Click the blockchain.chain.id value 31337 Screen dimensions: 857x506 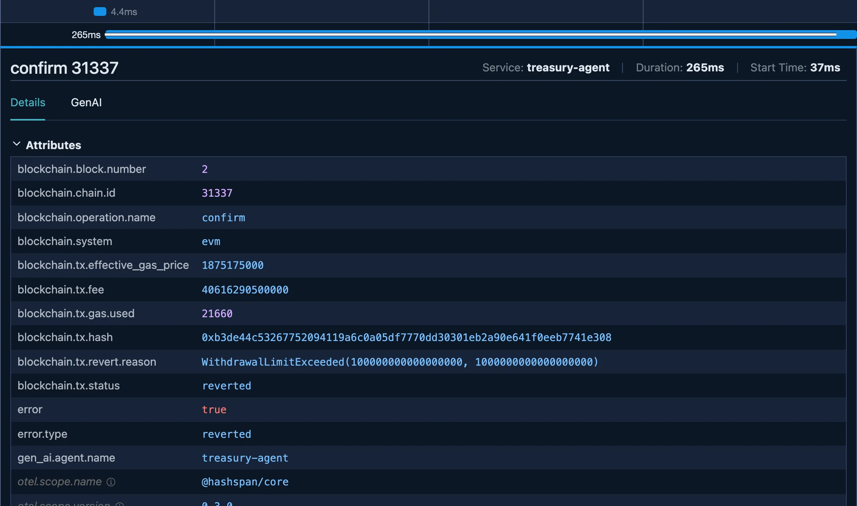pyautogui.click(x=217, y=193)
